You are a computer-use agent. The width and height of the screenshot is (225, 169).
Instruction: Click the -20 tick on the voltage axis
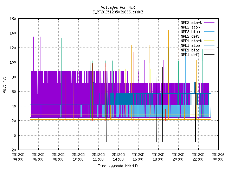(x=12, y=150)
